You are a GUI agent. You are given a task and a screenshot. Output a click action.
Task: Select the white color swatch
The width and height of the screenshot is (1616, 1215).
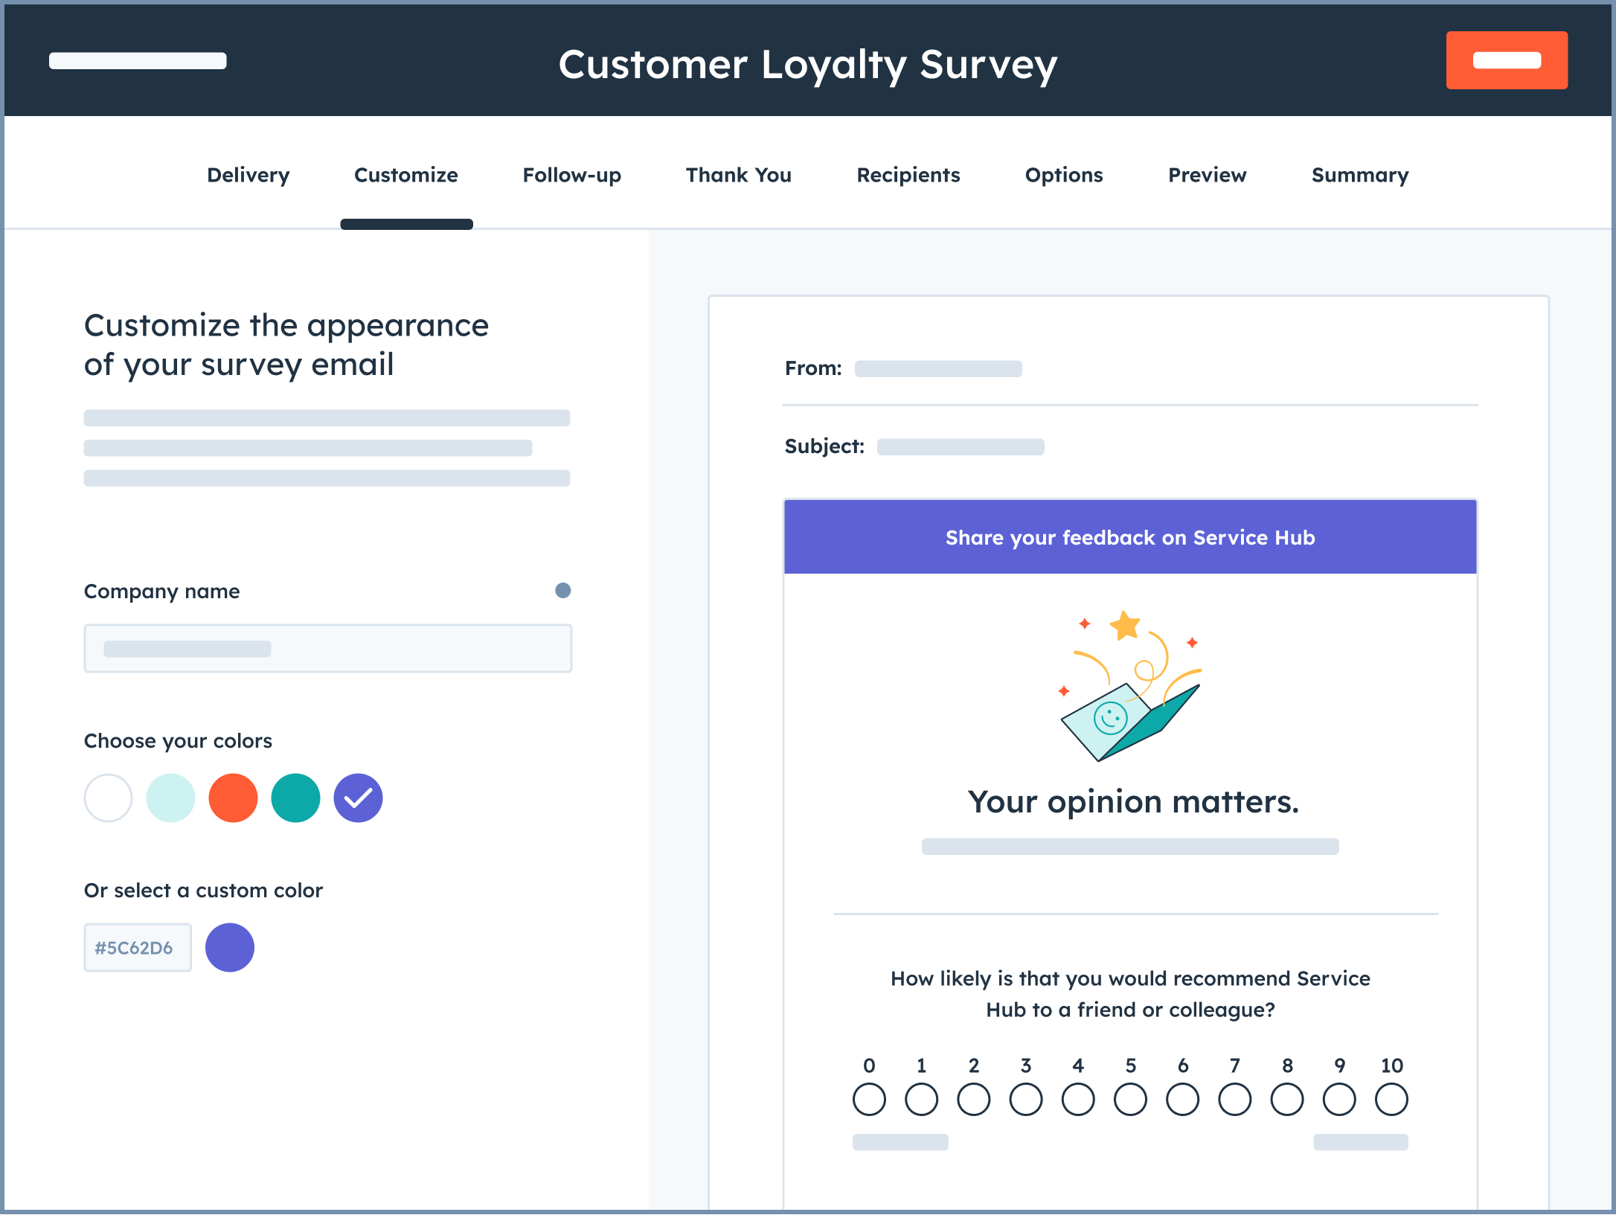click(110, 798)
